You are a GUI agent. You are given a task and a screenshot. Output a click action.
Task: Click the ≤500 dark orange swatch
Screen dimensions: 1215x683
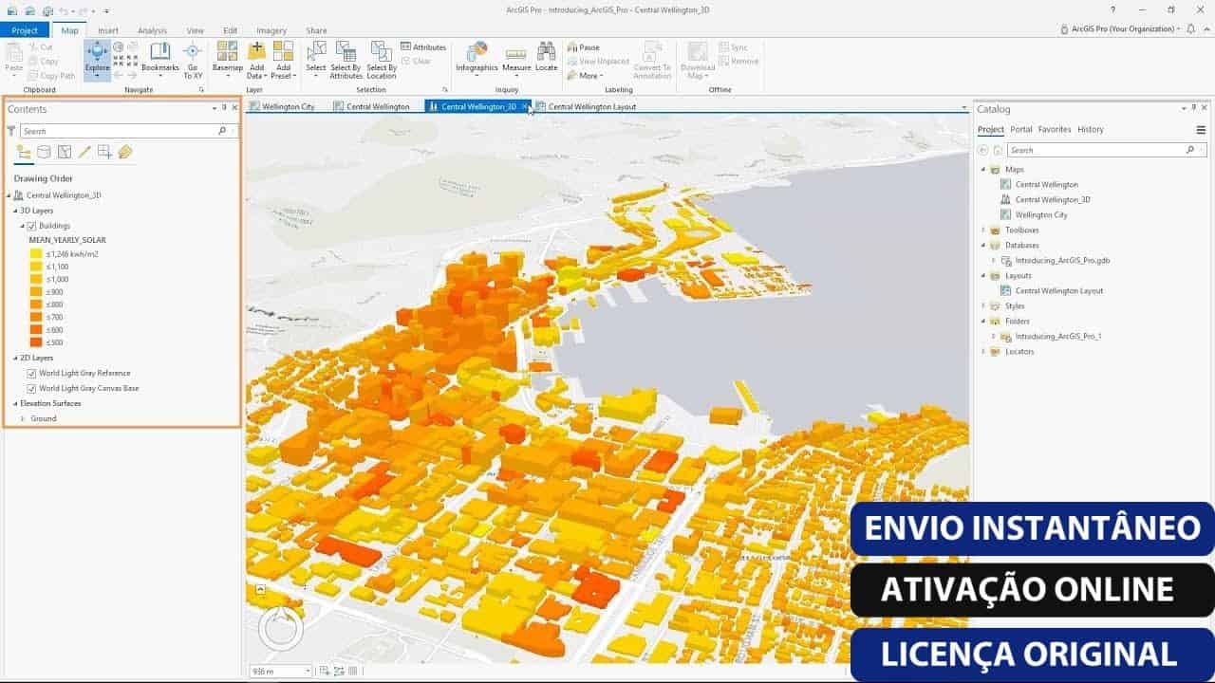point(36,342)
